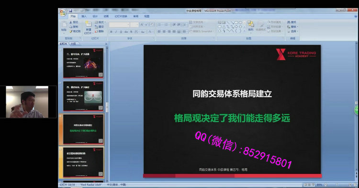359x188 pixels.
Task: Select the oval shape in shapes gallery
Action: (x=240, y=22)
